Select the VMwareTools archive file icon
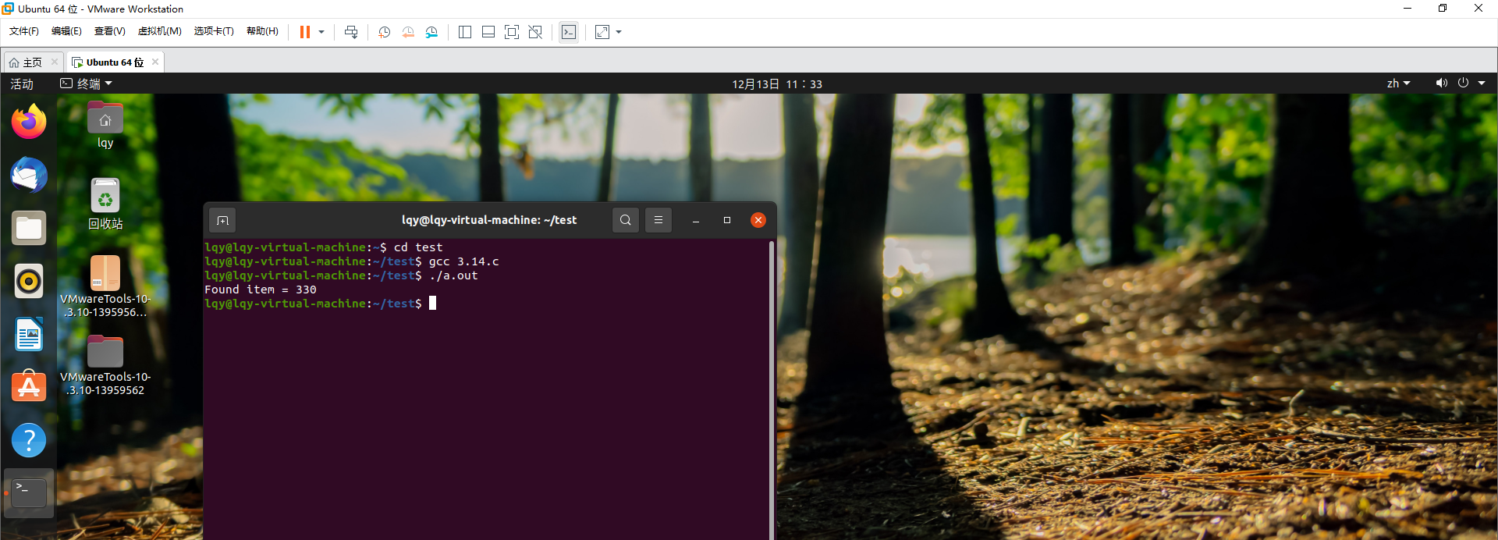The height and width of the screenshot is (540, 1498). [x=105, y=286]
